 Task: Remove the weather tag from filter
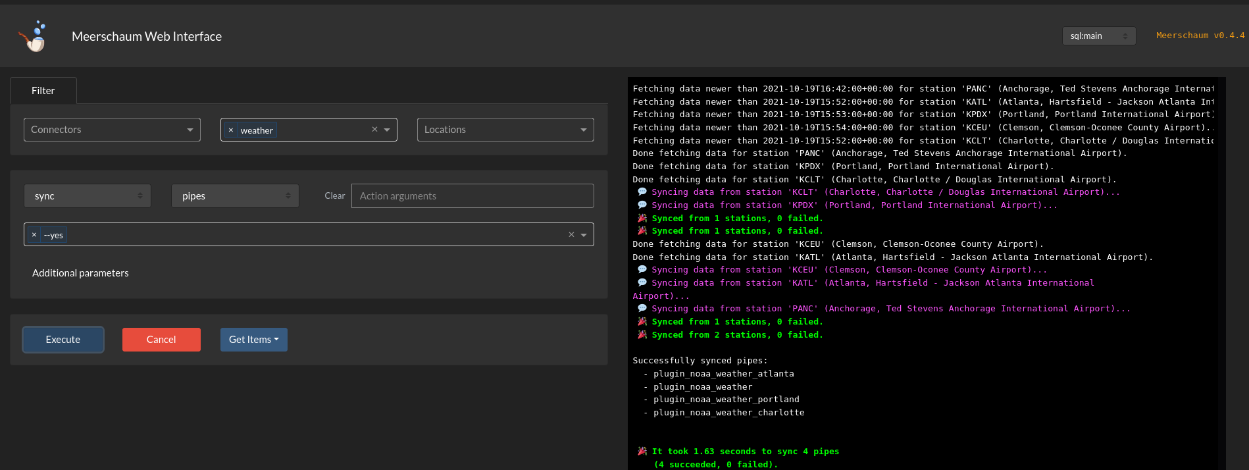pyautogui.click(x=231, y=130)
